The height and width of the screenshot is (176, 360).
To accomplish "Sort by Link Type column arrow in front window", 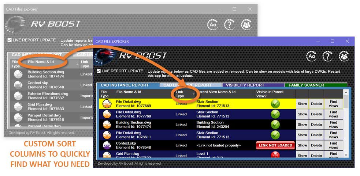I will point(193,94).
